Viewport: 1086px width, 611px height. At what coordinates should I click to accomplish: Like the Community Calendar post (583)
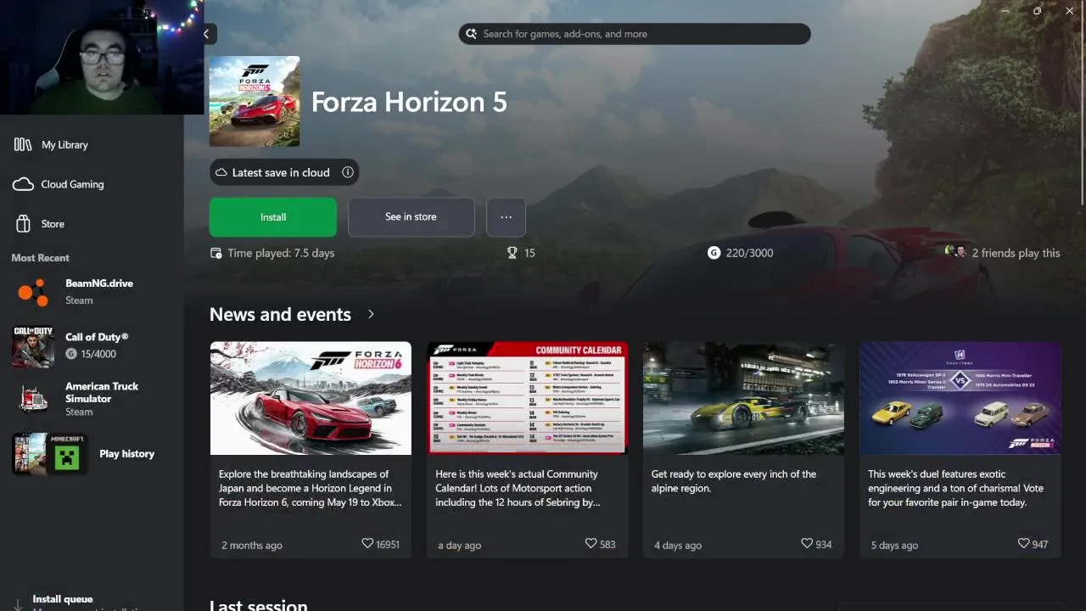pos(591,543)
